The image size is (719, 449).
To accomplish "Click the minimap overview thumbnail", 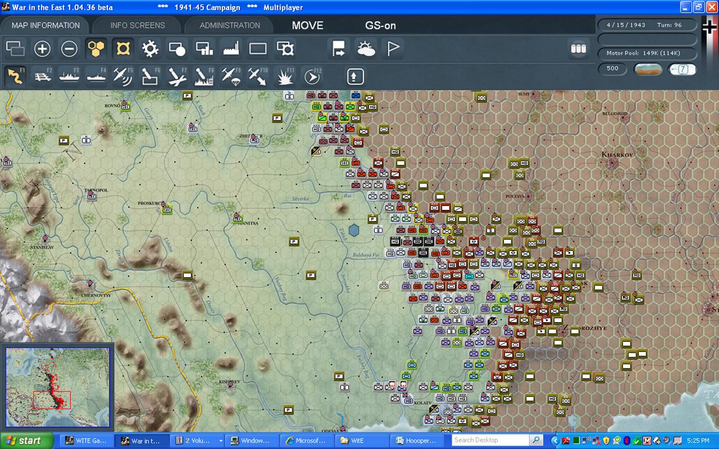I will click(58, 386).
